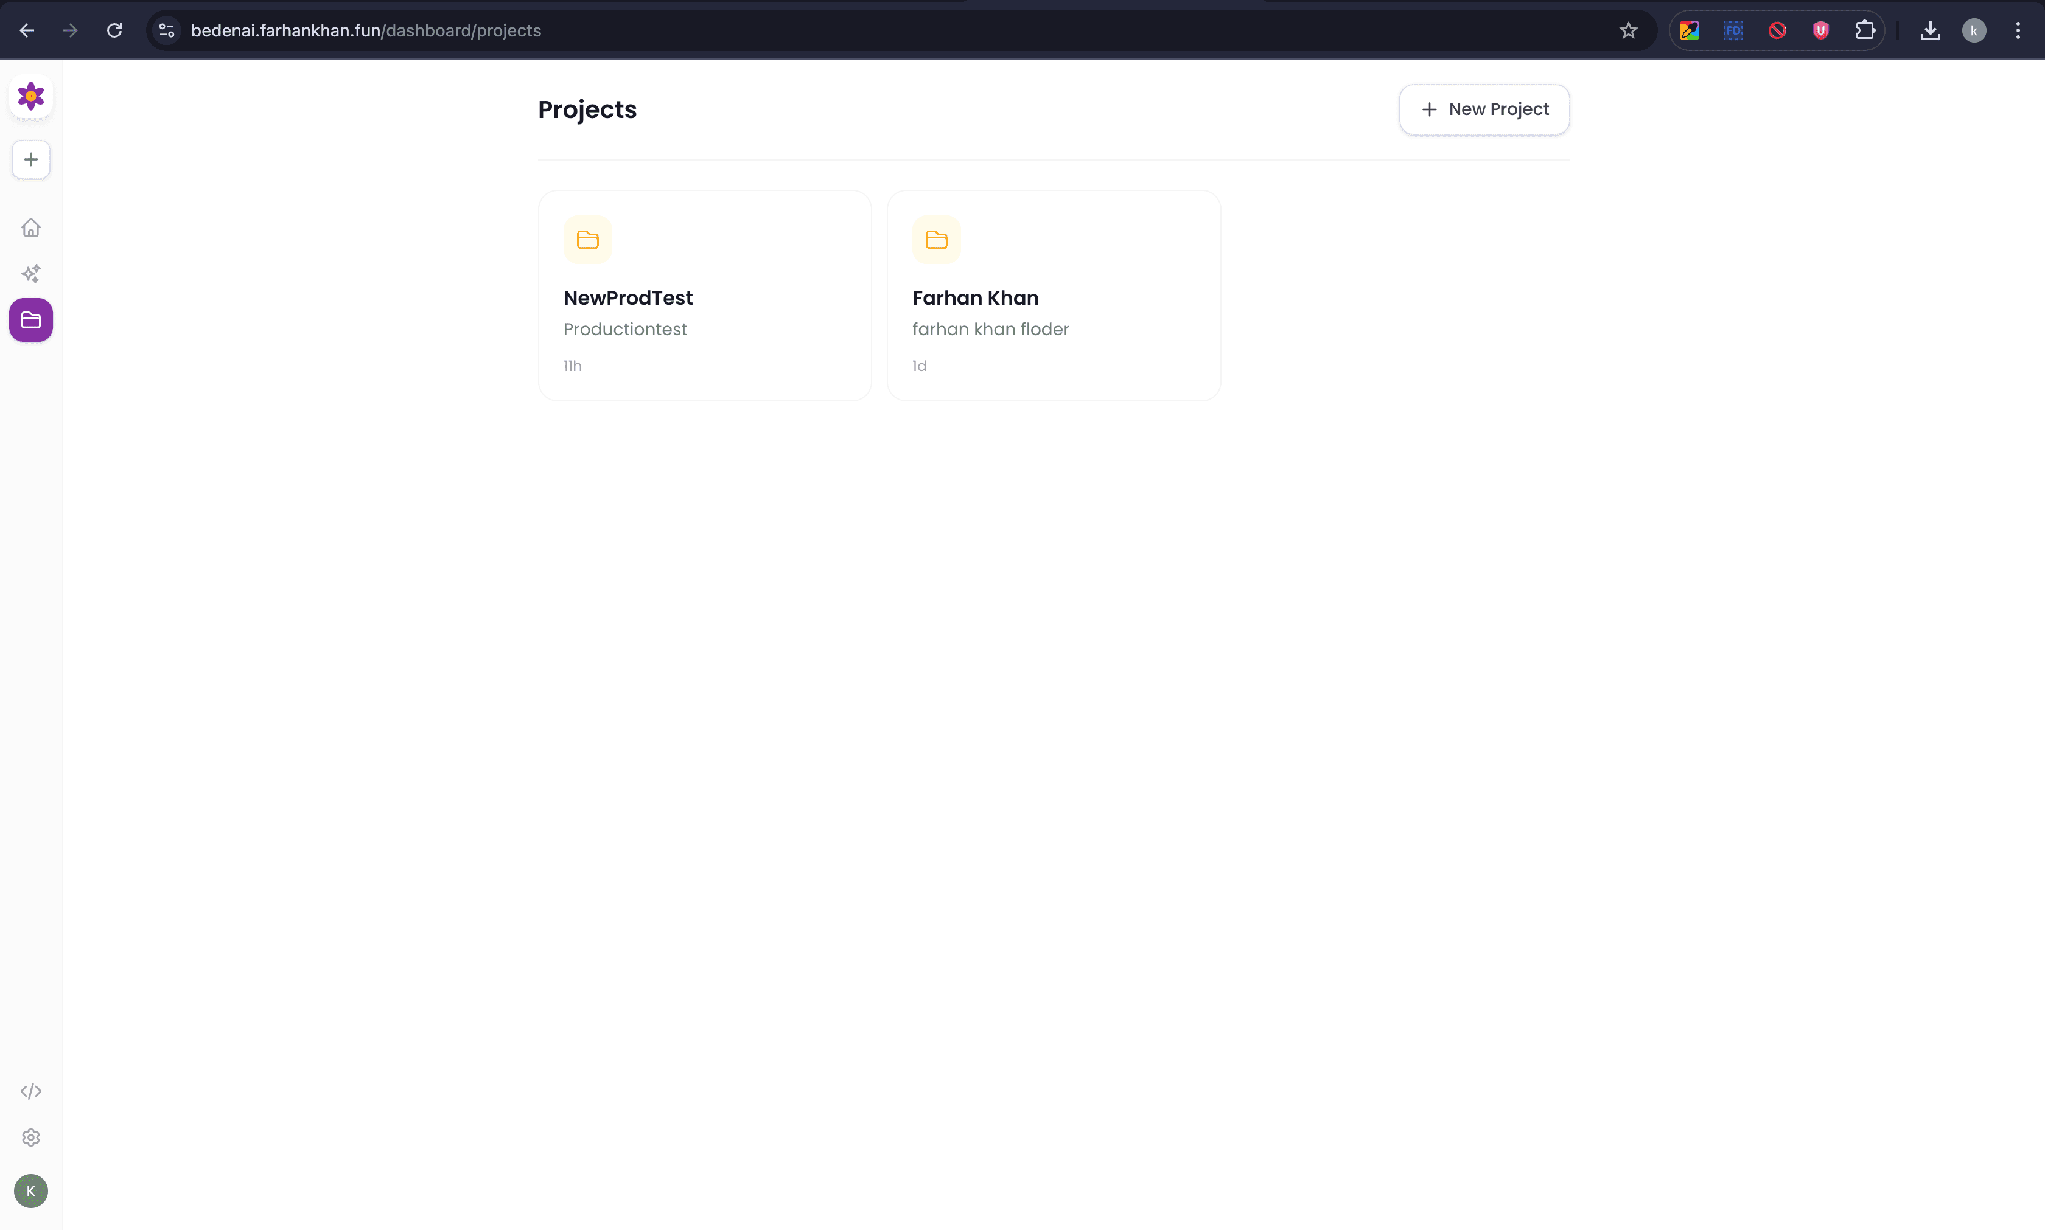
Task: Open the NewProdTest project card
Action: (x=704, y=295)
